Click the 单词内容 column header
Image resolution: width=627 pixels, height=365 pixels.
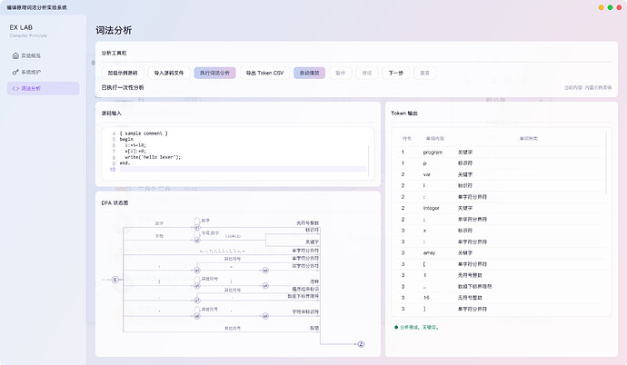tap(435, 139)
